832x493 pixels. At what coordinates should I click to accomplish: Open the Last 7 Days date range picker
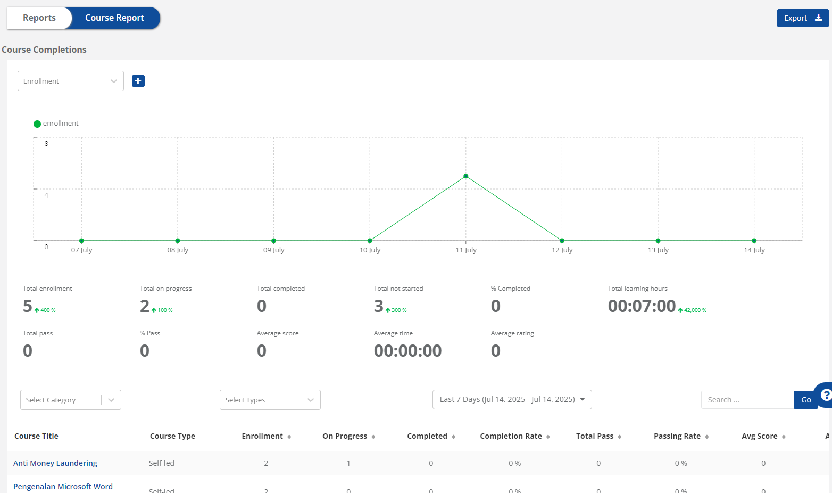[x=512, y=399]
